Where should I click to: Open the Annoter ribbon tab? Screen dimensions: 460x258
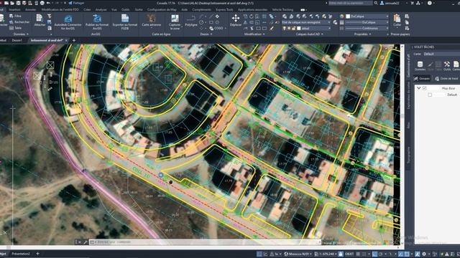click(x=30, y=9)
